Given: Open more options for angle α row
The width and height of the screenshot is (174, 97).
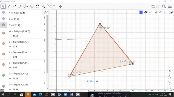Looking at the screenshot, I should coord(44,72).
